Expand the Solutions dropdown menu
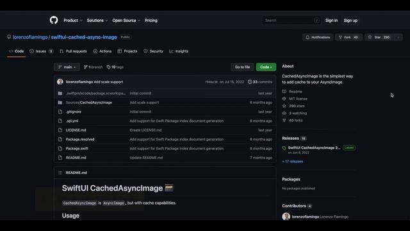 pos(97,21)
